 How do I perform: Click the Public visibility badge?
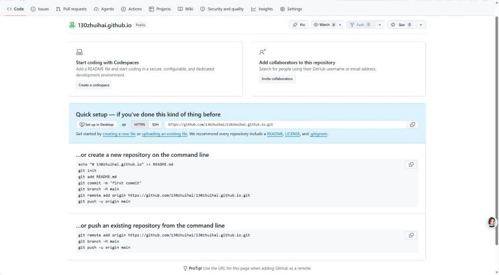pos(141,25)
